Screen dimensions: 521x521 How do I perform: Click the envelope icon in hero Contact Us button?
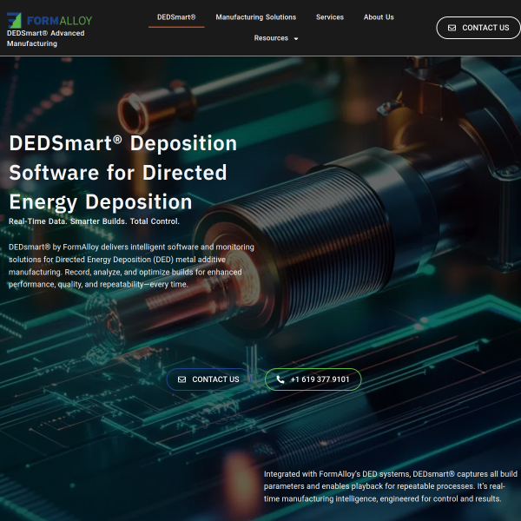(181, 379)
